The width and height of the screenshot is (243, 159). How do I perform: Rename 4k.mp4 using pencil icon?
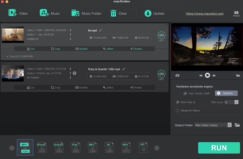[x=101, y=30]
